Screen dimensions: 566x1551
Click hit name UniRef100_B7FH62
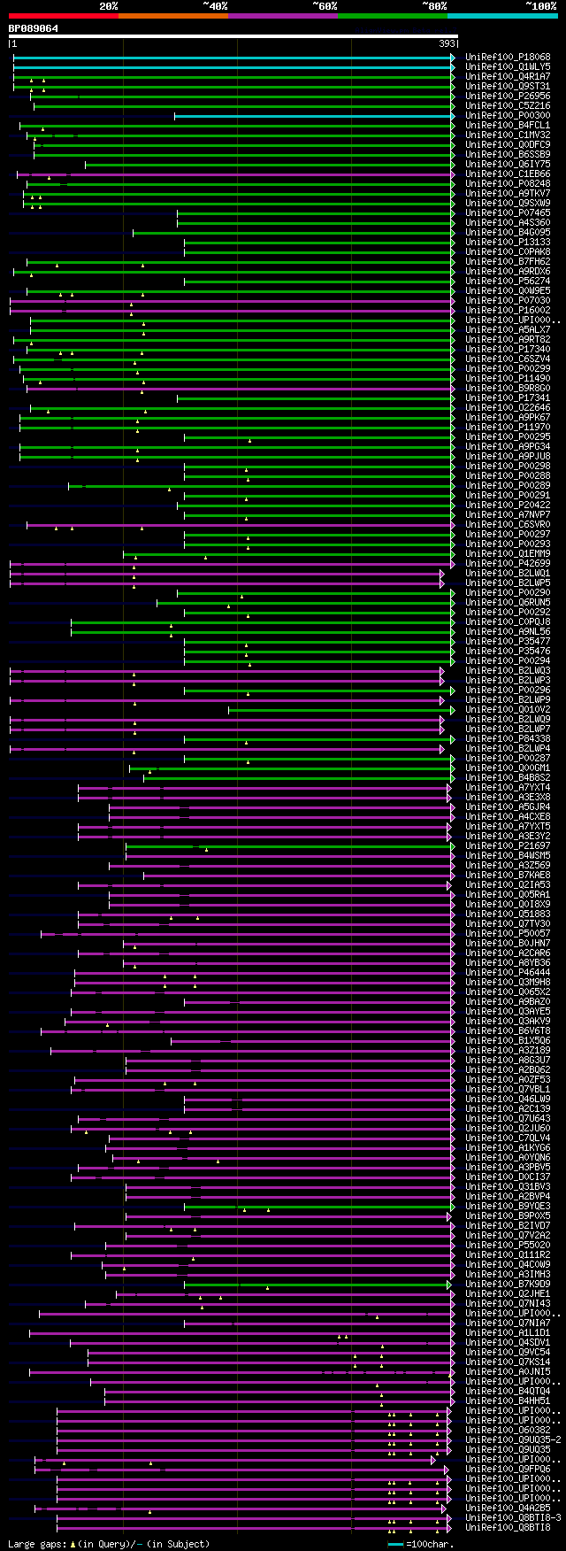508,261
